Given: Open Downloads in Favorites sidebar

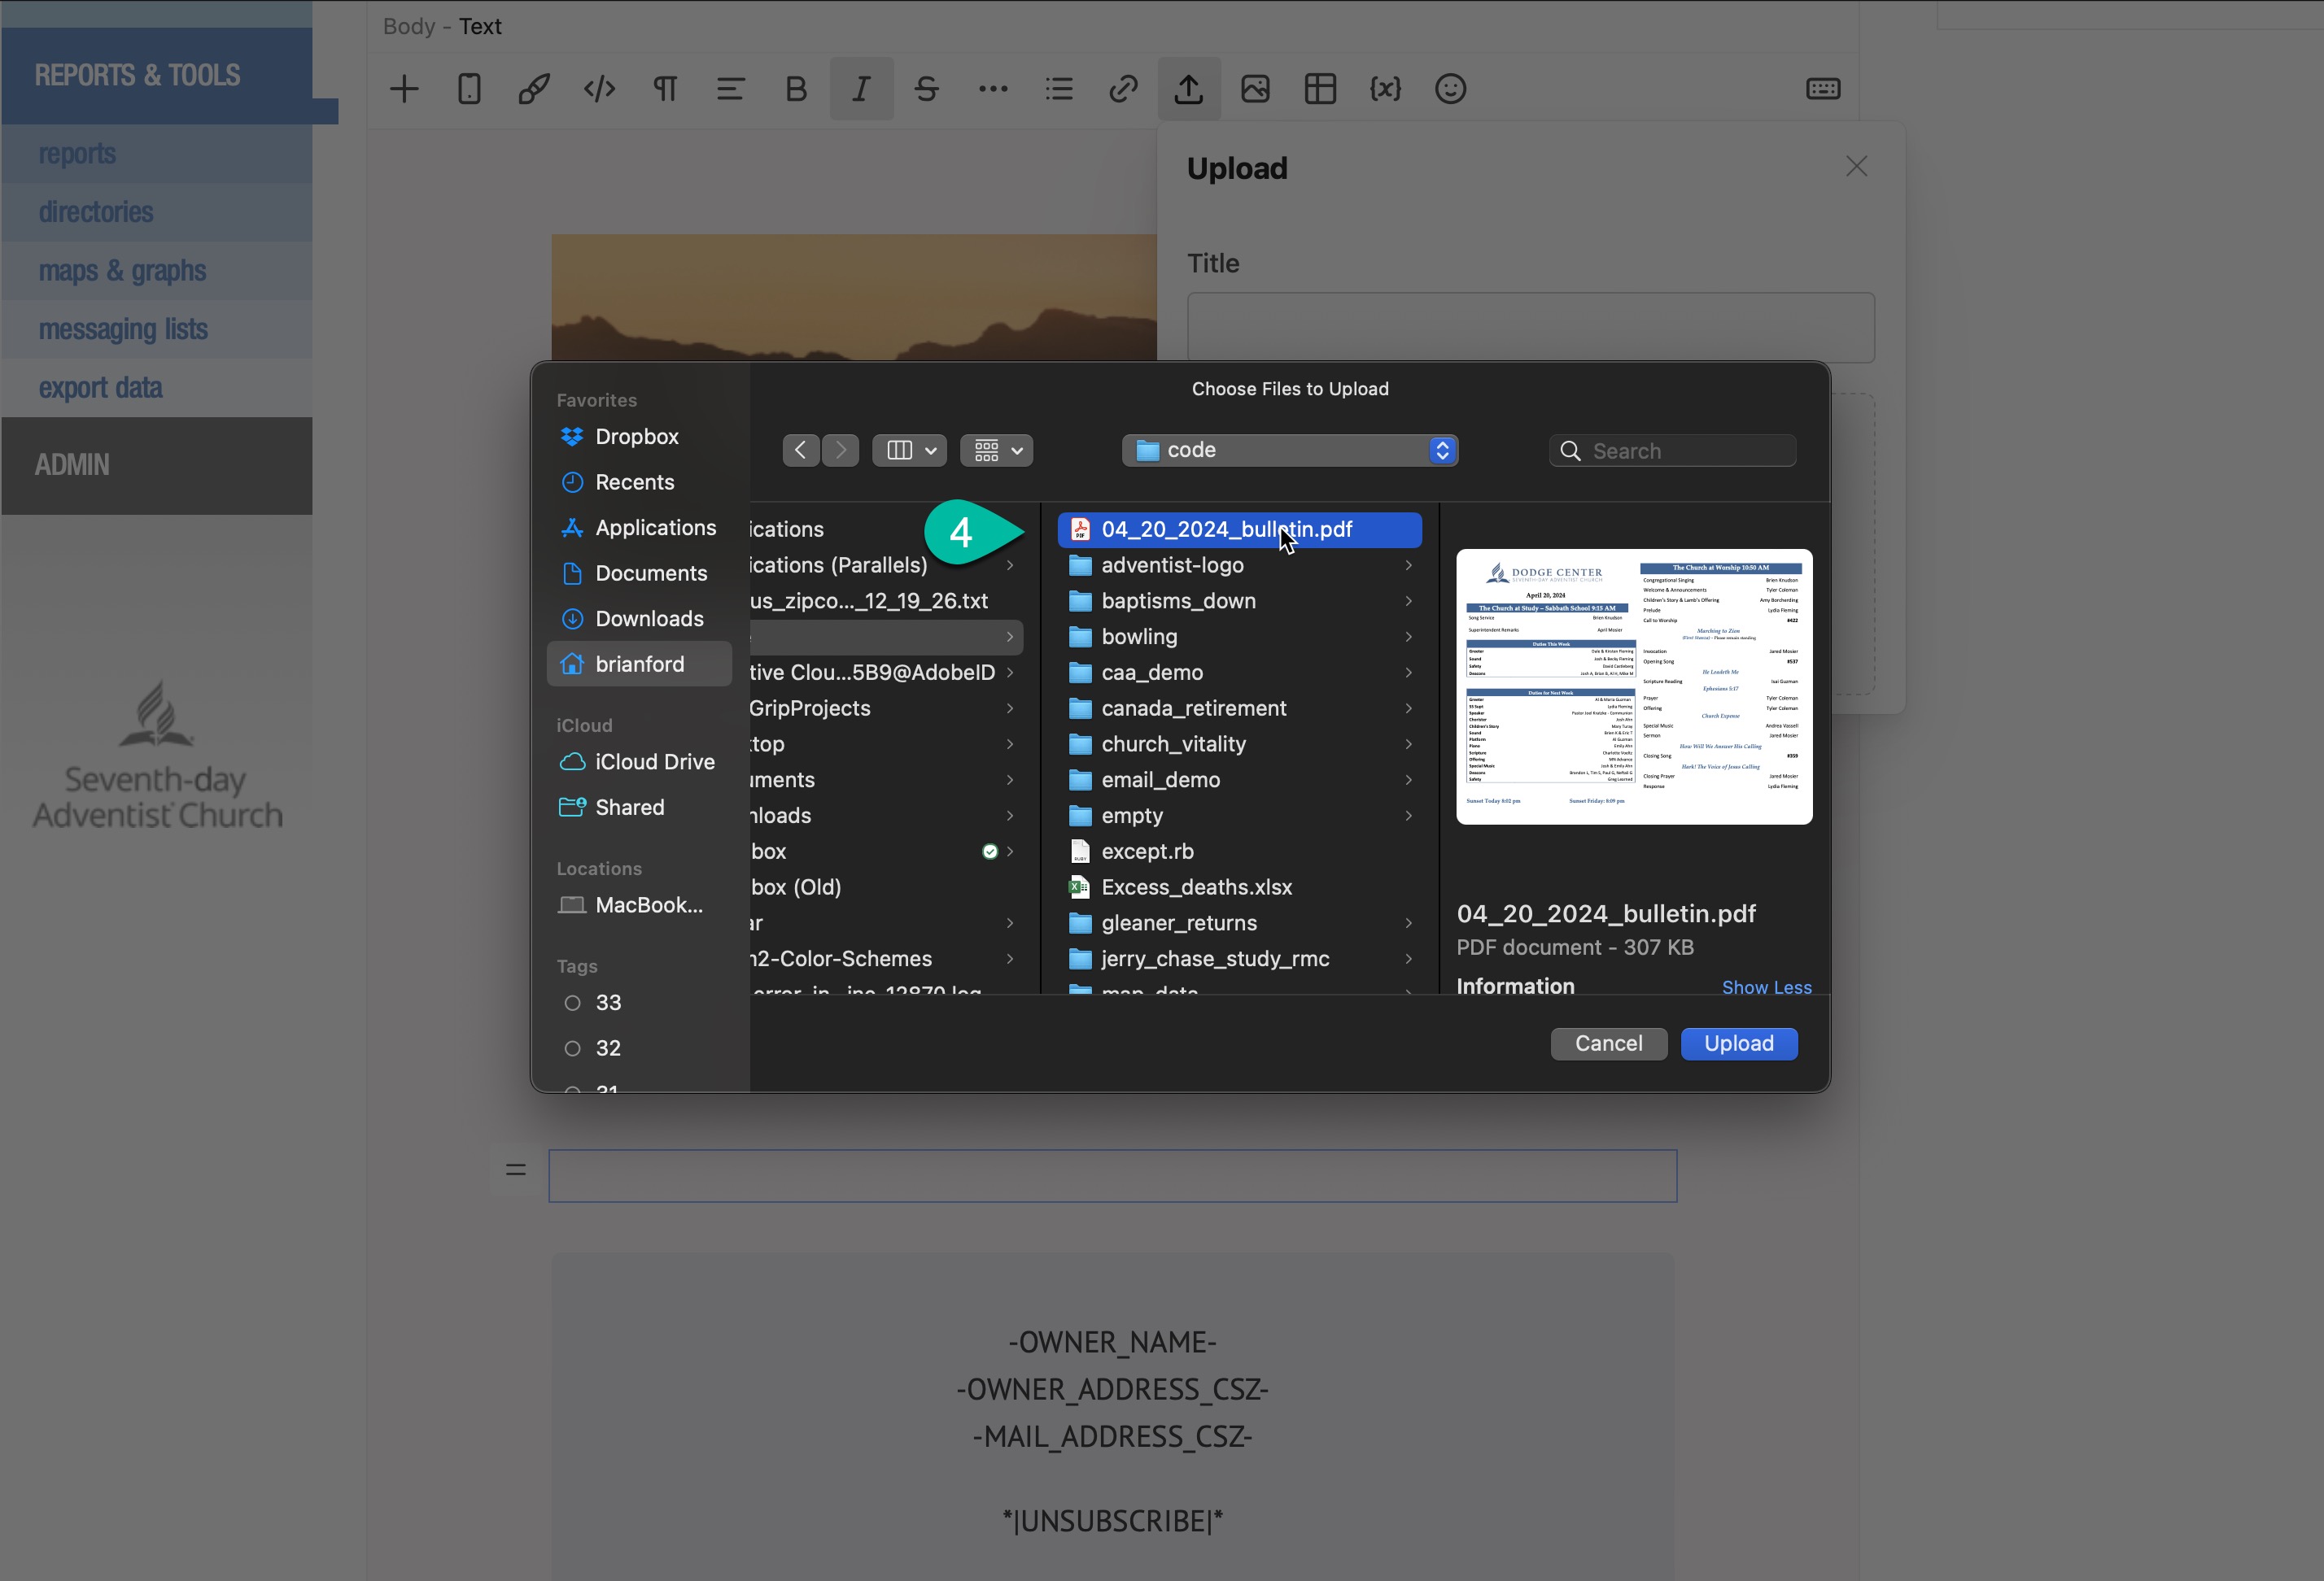Looking at the screenshot, I should point(649,619).
